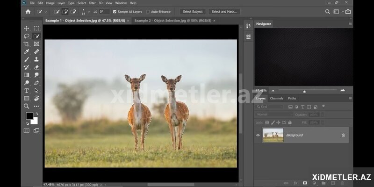The height and width of the screenshot is (187, 374).
Task: Select the Rectangular Marquee tool
Action: 36,29
